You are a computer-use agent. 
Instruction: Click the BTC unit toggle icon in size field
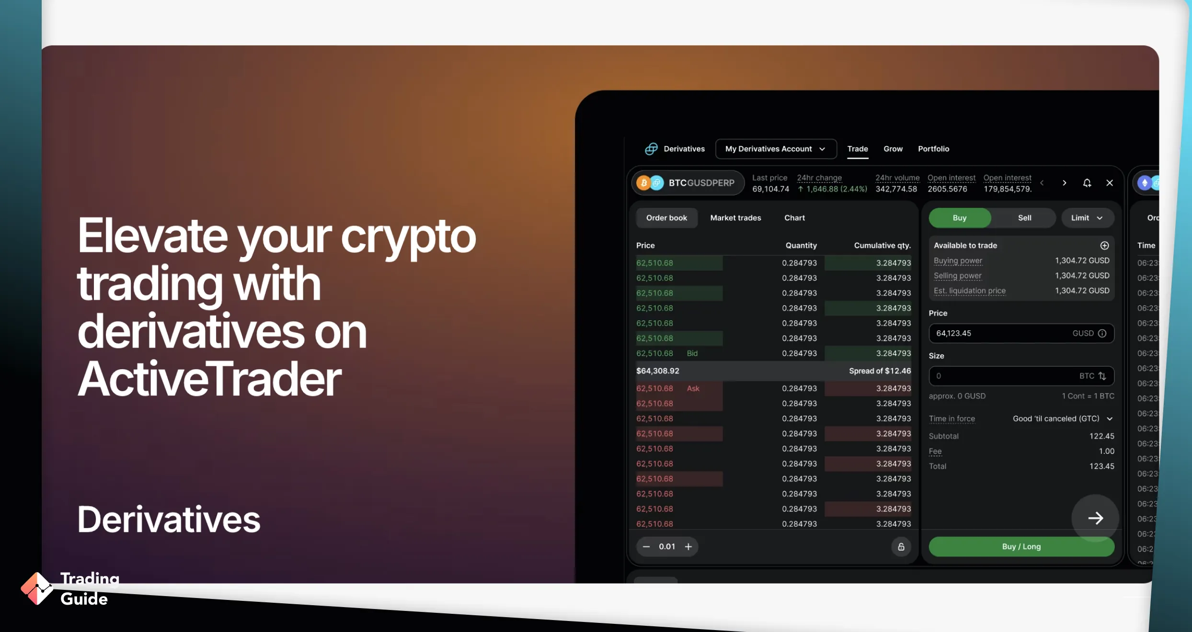(1103, 375)
